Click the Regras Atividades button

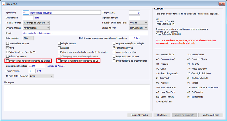tap(139, 115)
